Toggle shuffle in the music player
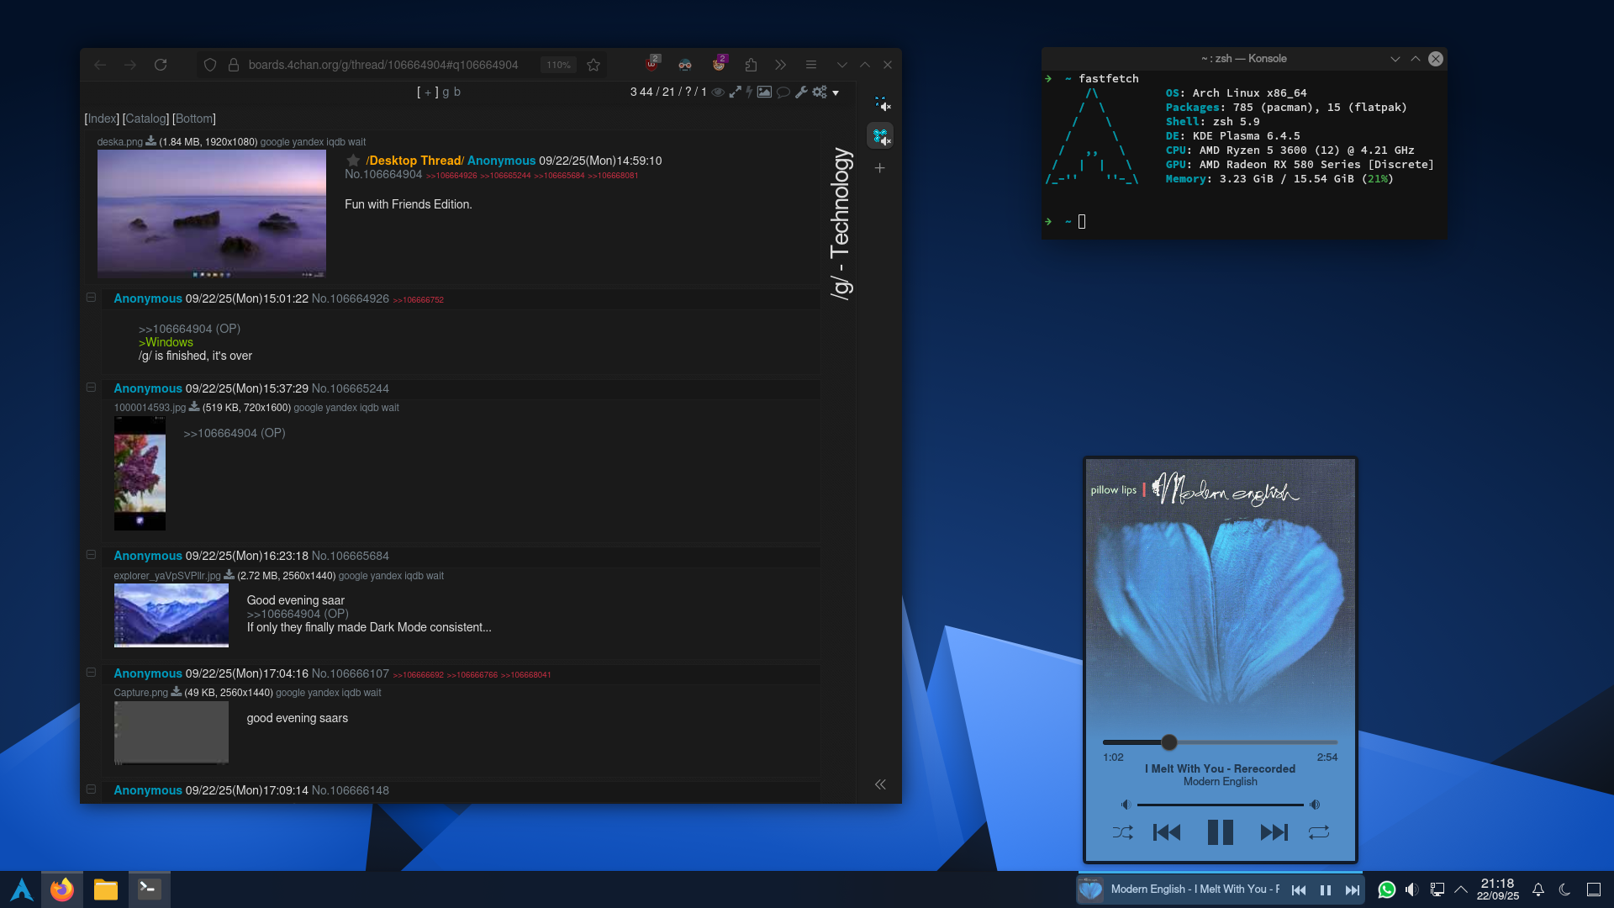 tap(1122, 832)
